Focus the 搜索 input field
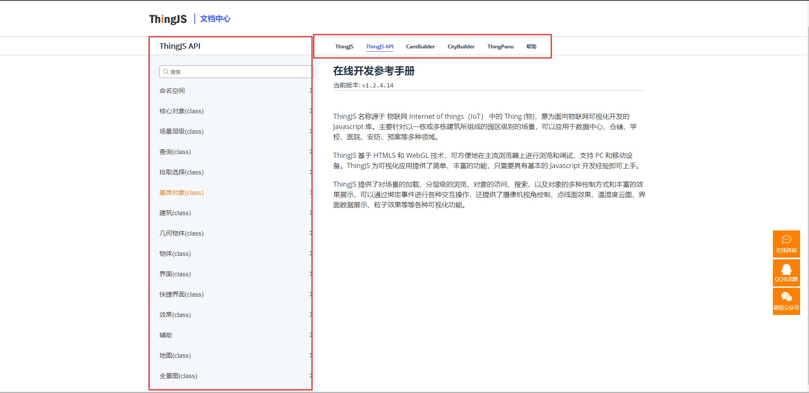 point(236,72)
